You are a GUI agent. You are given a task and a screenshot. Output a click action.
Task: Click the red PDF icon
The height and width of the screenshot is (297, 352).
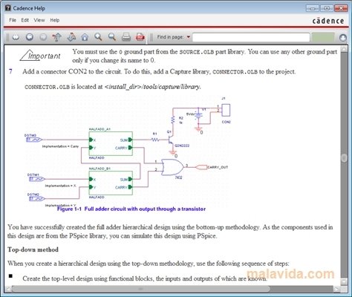click(x=140, y=37)
